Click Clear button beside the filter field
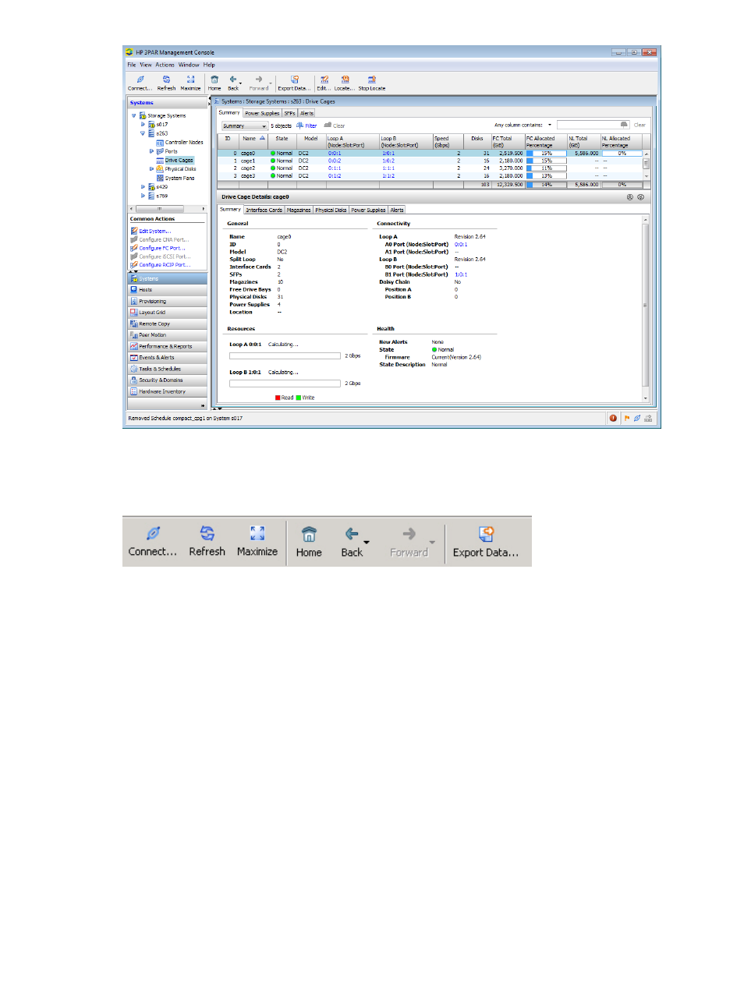744x990 pixels. pyautogui.click(x=639, y=125)
